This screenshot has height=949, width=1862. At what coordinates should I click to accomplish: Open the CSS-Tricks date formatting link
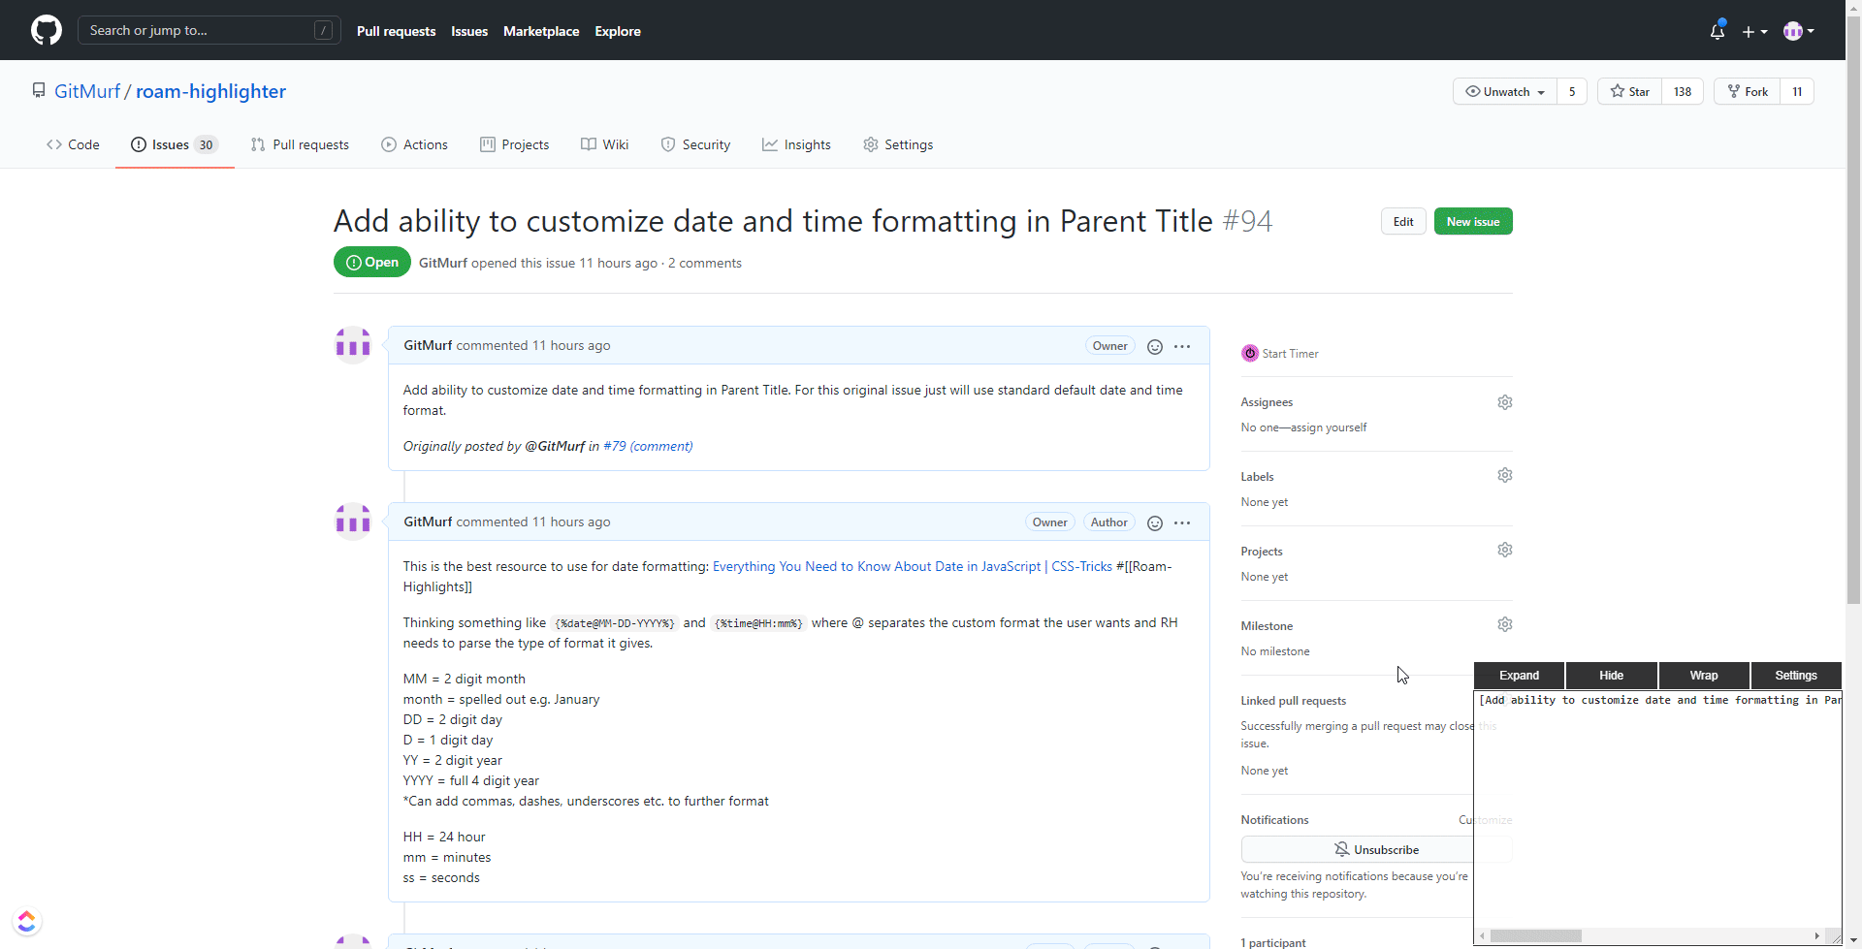[912, 567]
